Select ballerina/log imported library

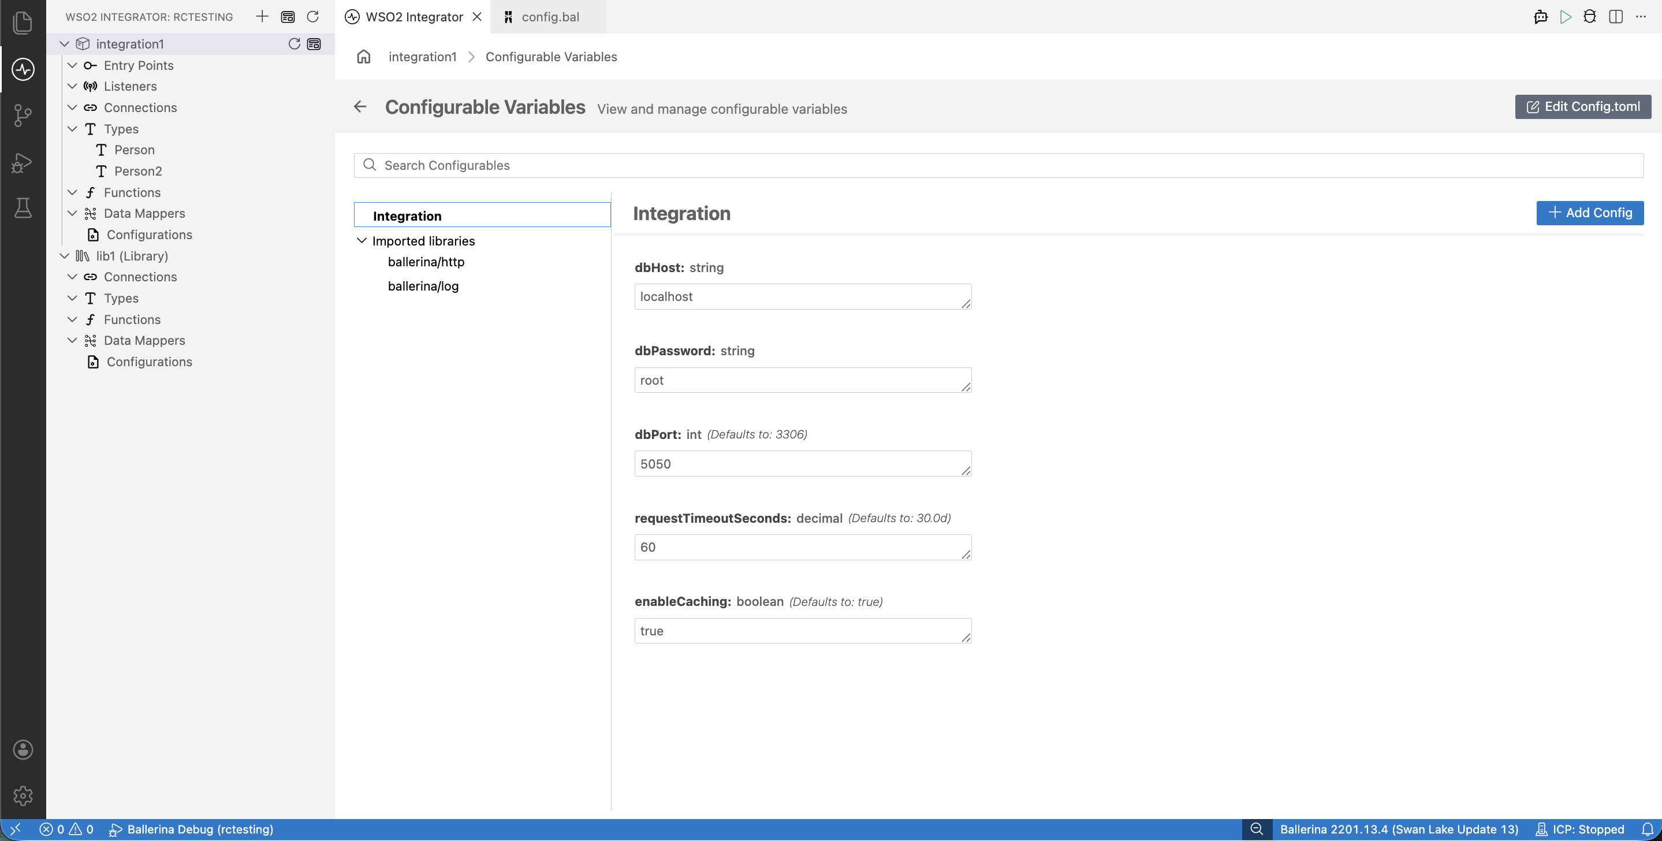(423, 286)
